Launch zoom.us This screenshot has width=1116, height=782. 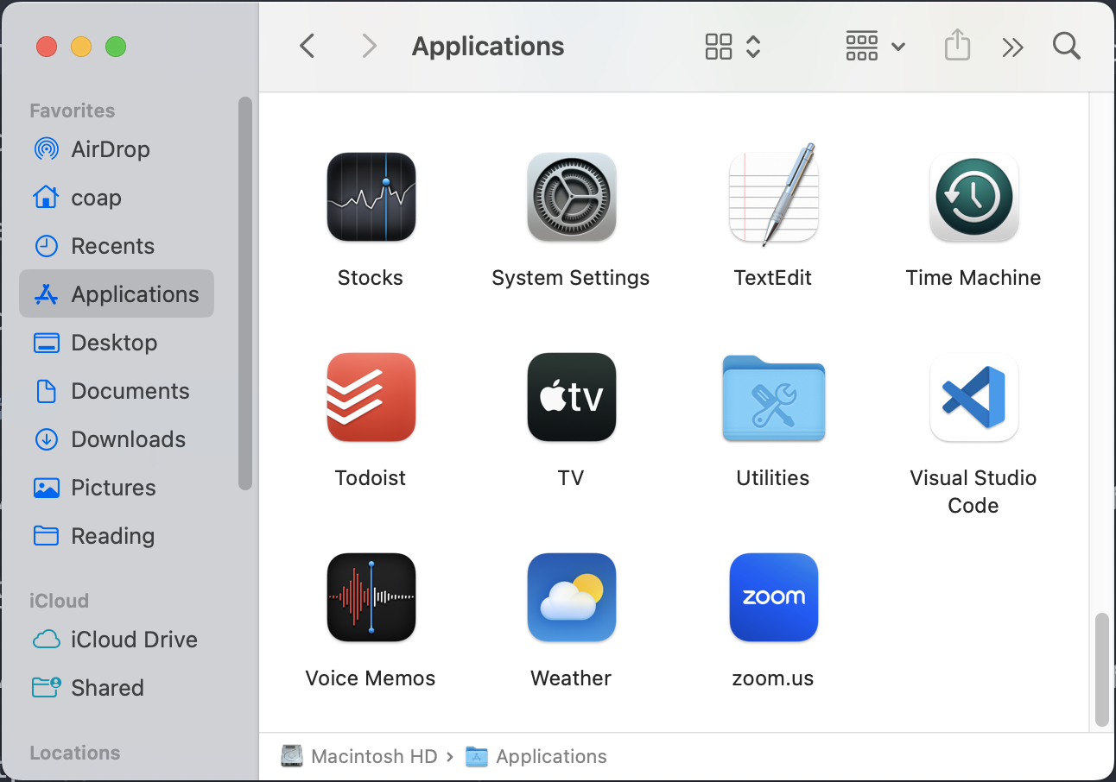click(x=773, y=597)
